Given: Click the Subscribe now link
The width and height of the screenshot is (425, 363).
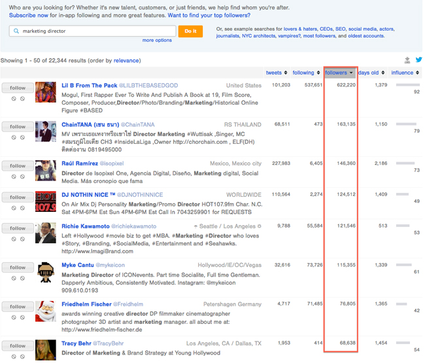Looking at the screenshot, I should tap(29, 15).
